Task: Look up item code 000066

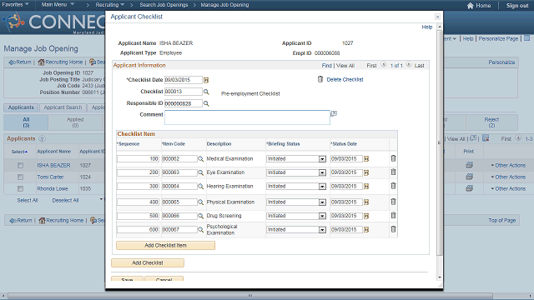Action: coord(200,216)
